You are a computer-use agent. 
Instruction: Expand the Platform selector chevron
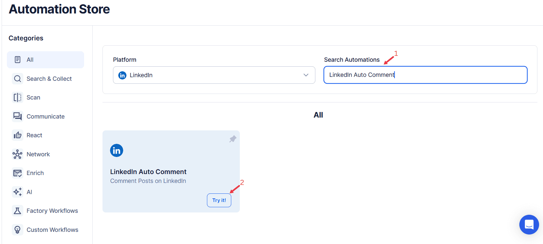306,75
